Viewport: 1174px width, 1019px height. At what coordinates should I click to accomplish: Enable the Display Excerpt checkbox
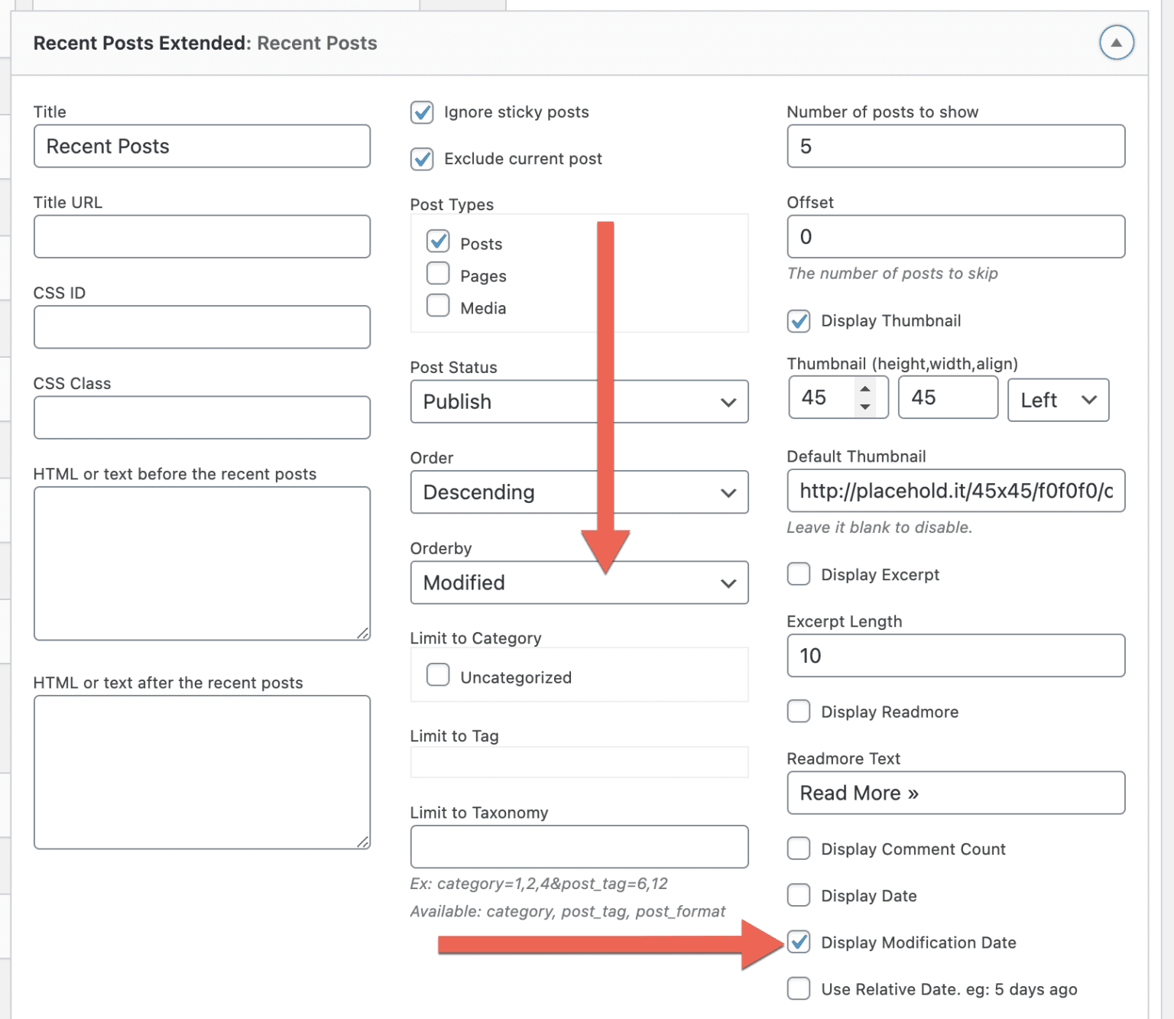(799, 574)
